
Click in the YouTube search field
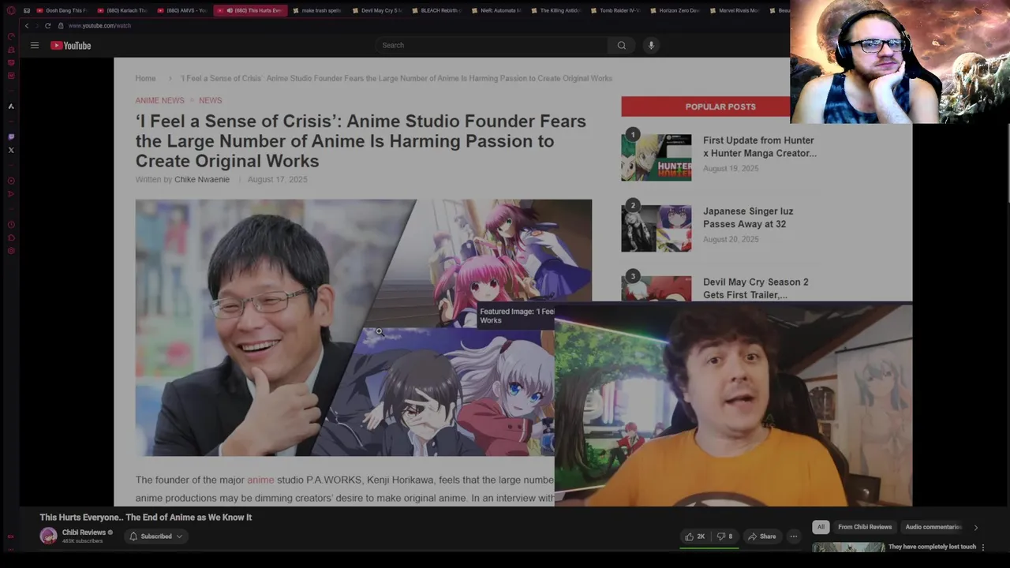coord(492,45)
